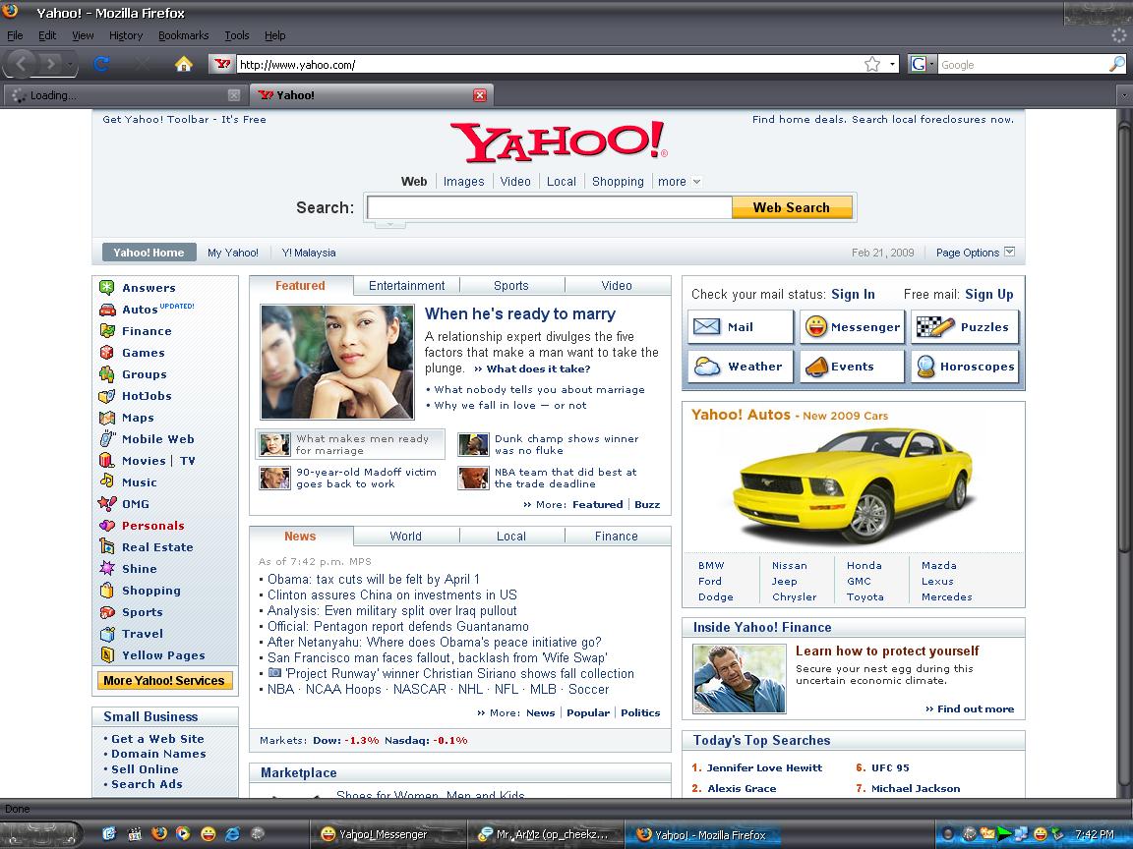Image resolution: width=1133 pixels, height=849 pixels.
Task: Click 'Jennifer Love Hewitt' in Top Searches
Action: [764, 767]
